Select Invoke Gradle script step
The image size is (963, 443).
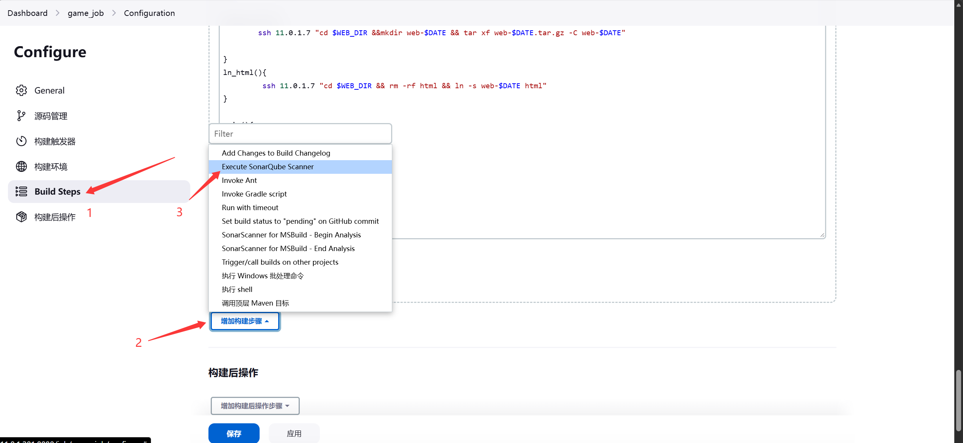300,194
